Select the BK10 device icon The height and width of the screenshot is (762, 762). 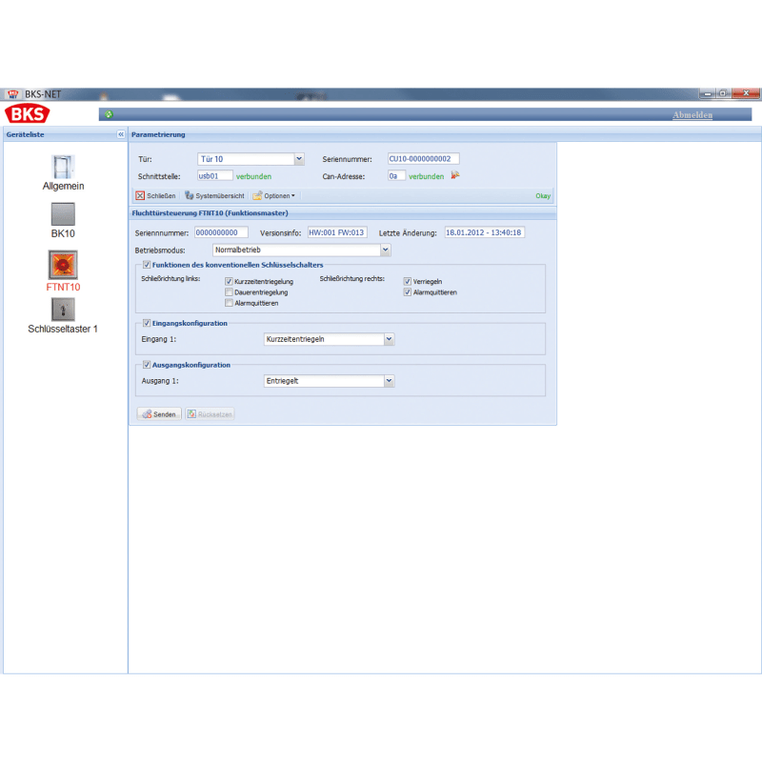click(63, 214)
